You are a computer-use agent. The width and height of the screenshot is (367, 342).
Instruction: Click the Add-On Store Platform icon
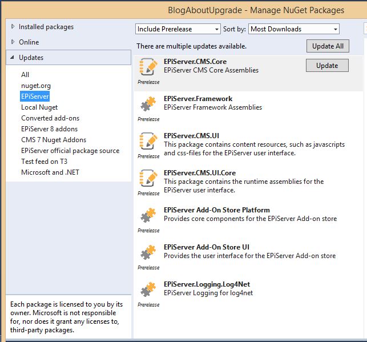(148, 215)
